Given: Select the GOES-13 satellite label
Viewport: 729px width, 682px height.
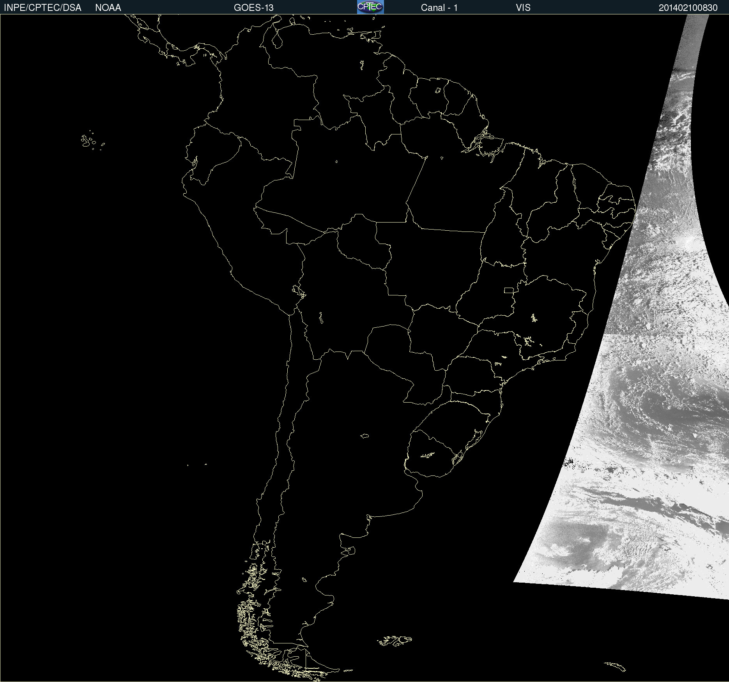Looking at the screenshot, I should tap(253, 8).
